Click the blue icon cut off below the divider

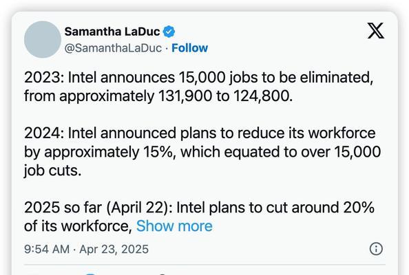click(x=90, y=274)
